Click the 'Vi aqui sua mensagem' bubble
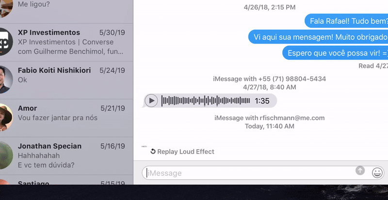The width and height of the screenshot is (388, 200). 318,37
